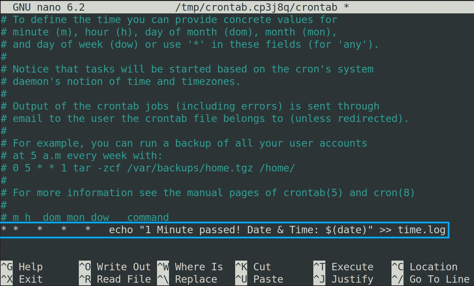The height and width of the screenshot is (286, 474).
Task: Select the ^T Execute shortcut
Action: pyautogui.click(x=343, y=267)
